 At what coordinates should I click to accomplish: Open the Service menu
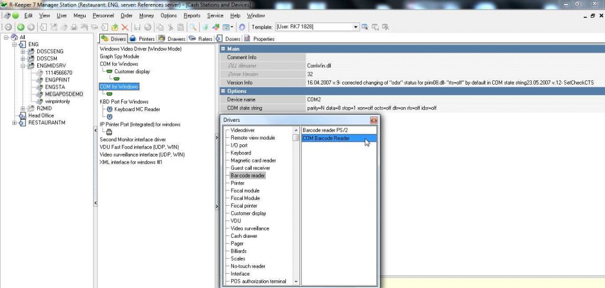pyautogui.click(x=215, y=16)
